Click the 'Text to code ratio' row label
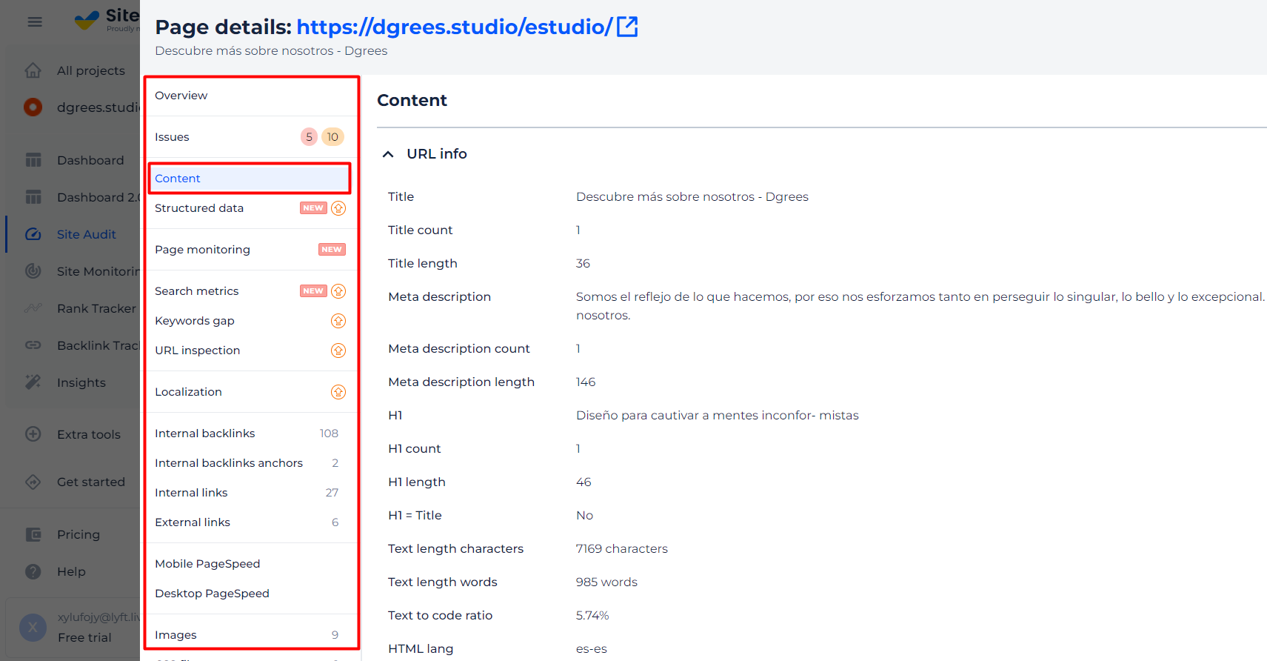 (x=441, y=615)
